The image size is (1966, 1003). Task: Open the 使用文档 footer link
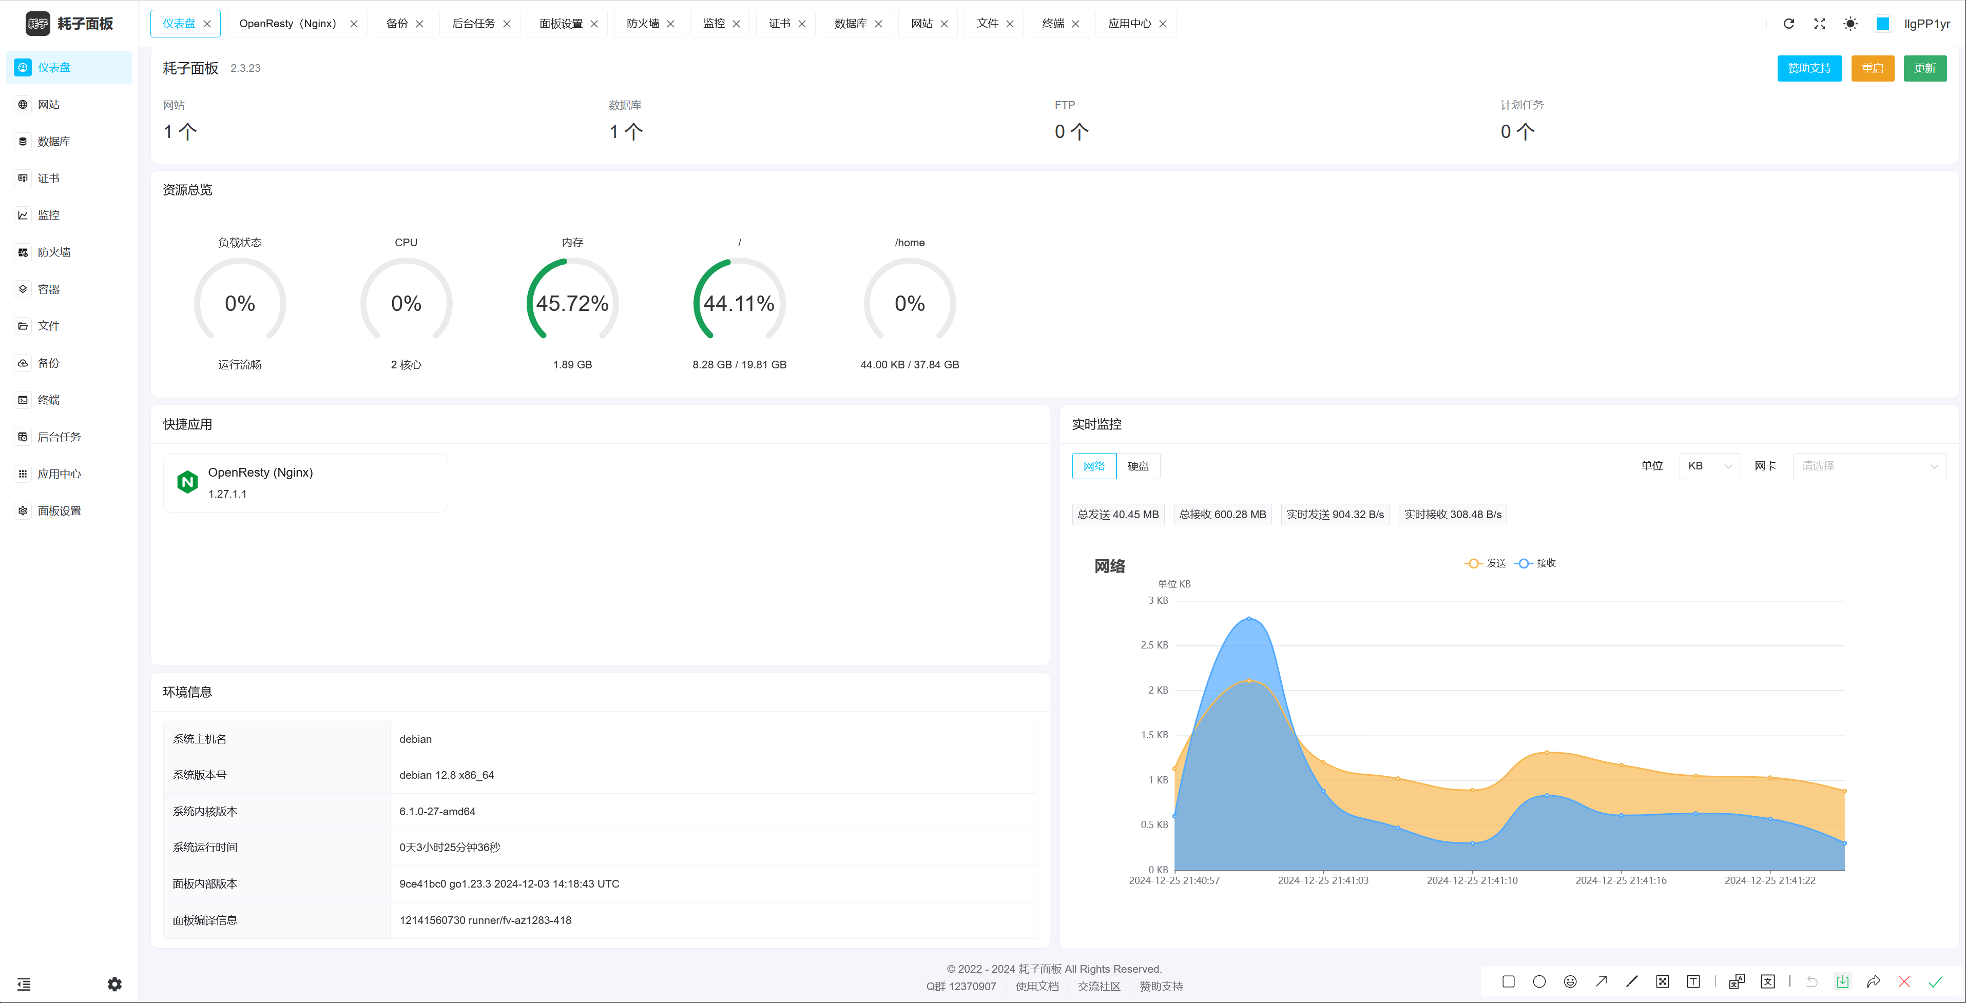1036,986
